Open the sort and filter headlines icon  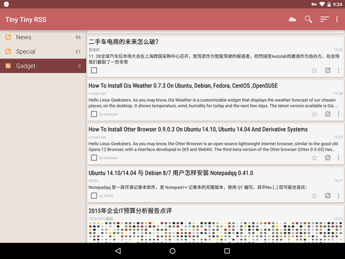(x=324, y=19)
